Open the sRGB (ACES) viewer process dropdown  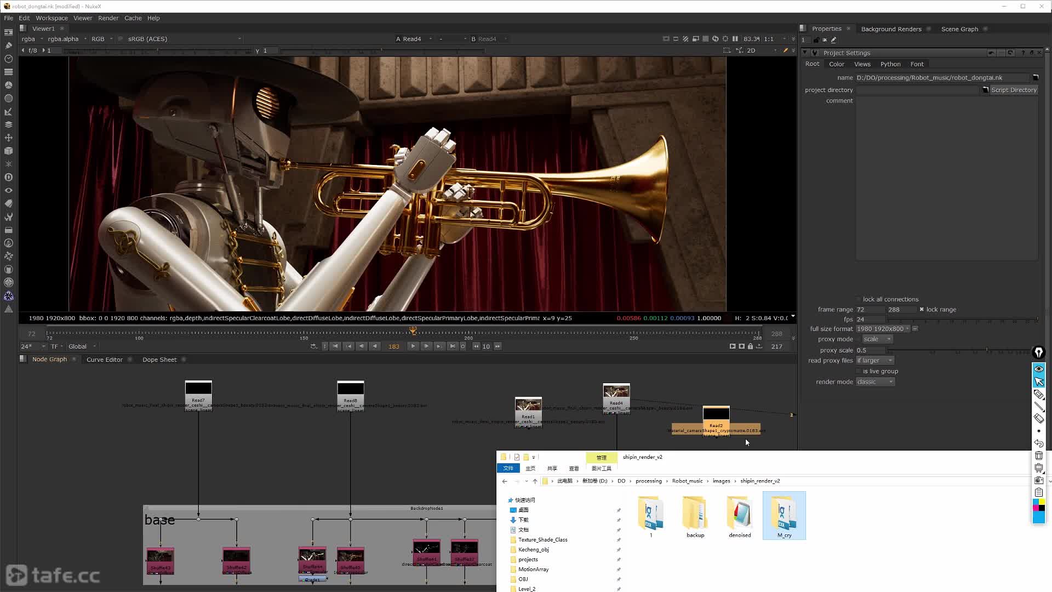point(184,39)
